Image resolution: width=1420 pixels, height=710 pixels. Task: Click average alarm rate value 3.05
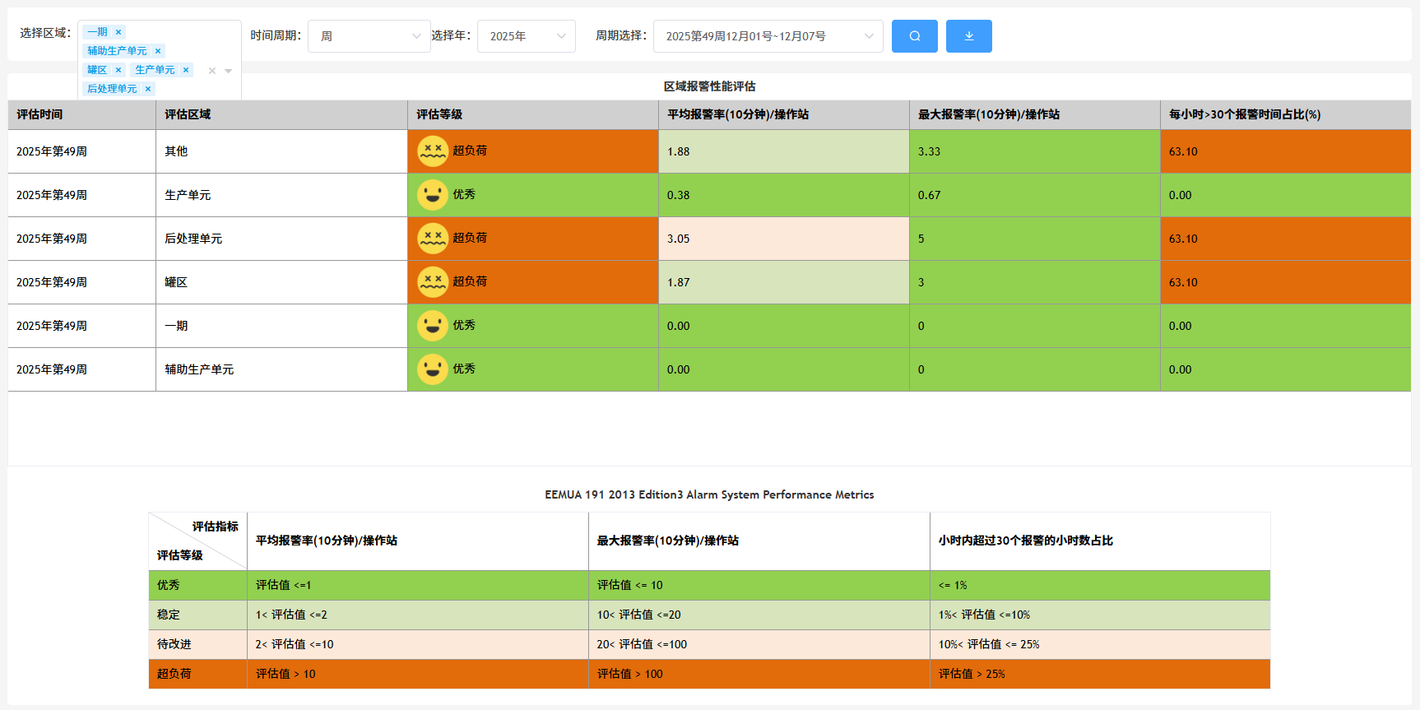click(x=679, y=239)
